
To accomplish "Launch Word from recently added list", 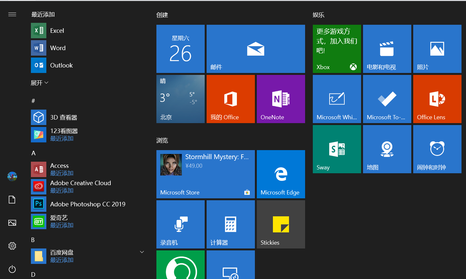I will pyautogui.click(x=87, y=48).
